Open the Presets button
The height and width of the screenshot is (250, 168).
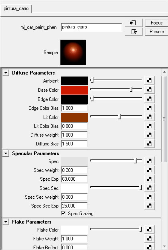[x=156, y=32]
